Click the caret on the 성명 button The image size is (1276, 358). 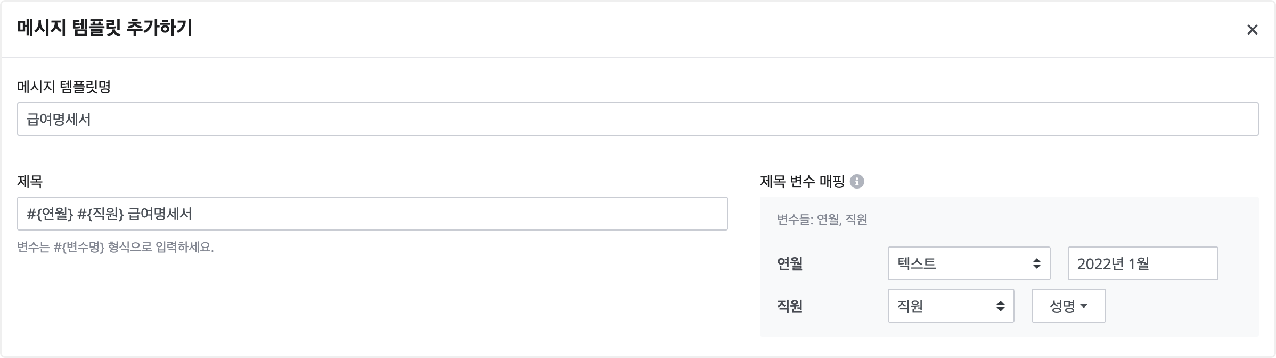pos(1084,306)
